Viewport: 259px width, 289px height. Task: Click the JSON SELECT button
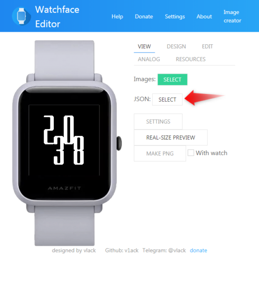coord(167,100)
